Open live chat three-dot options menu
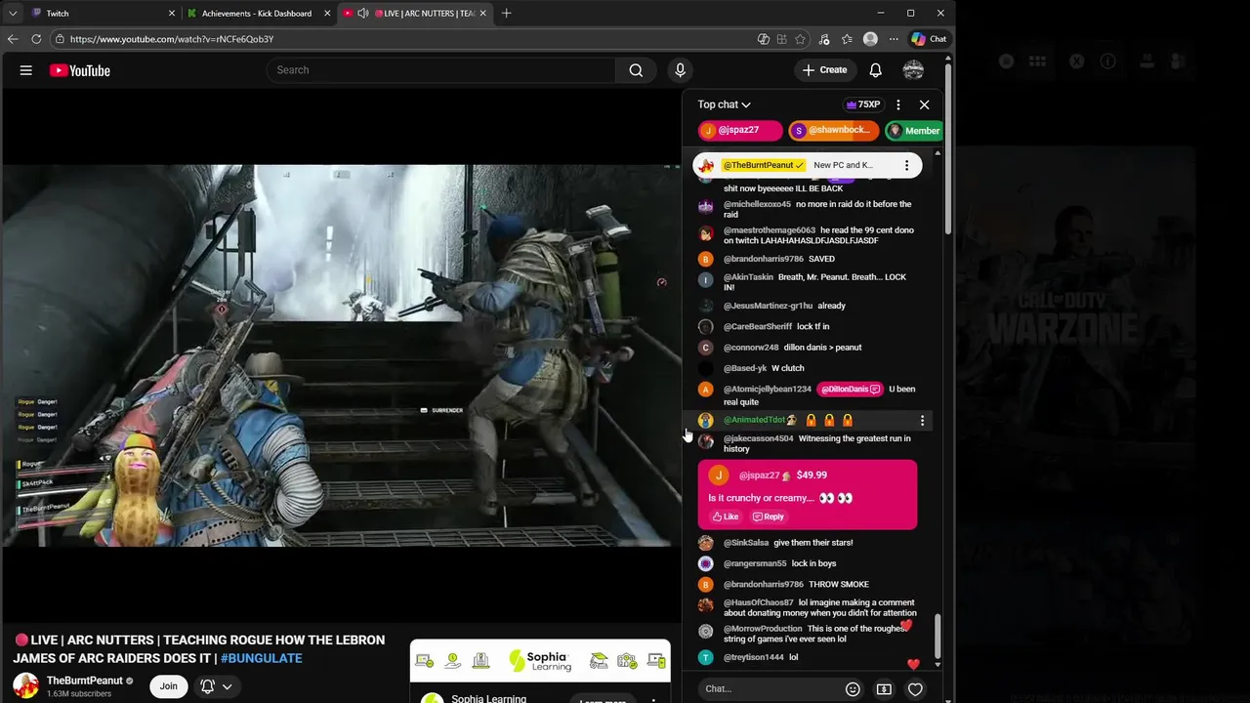This screenshot has height=703, width=1250. click(x=898, y=104)
